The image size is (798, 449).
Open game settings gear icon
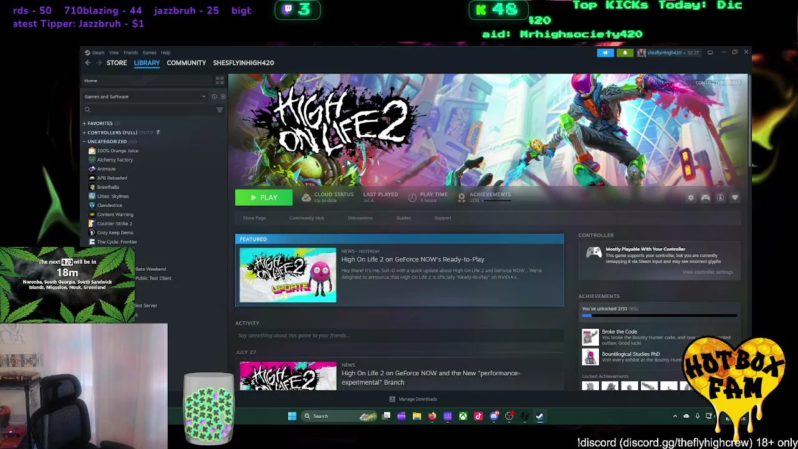[x=691, y=198]
